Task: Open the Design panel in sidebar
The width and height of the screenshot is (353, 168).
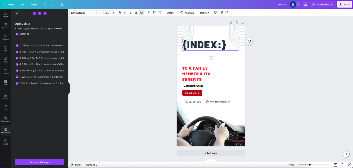Action: point(6,15)
